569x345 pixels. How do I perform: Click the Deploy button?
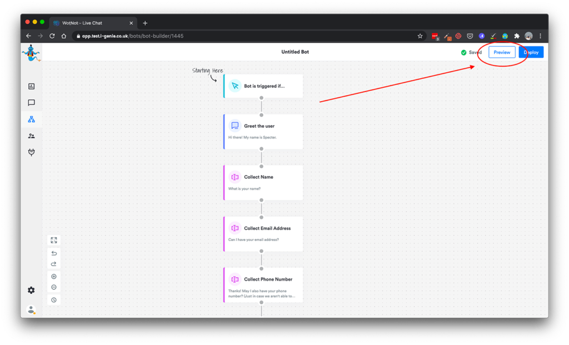531,52
